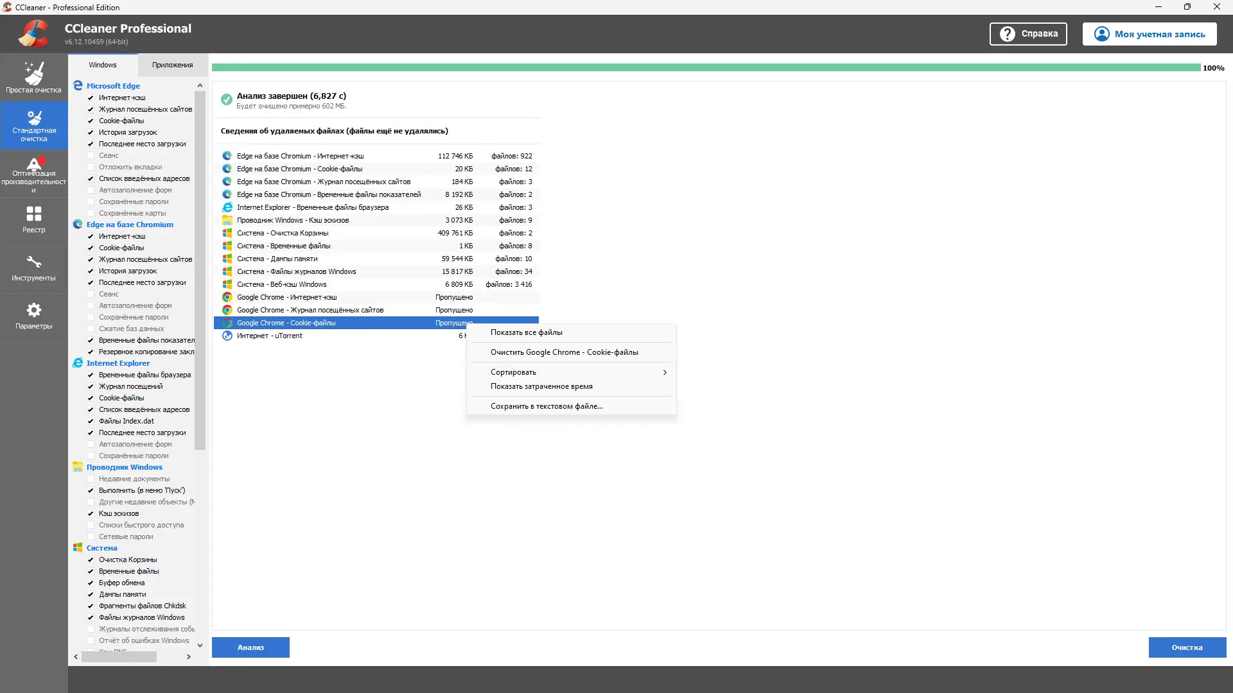Expand the Сортировать submenu arrow
The image size is (1233, 693).
665,372
